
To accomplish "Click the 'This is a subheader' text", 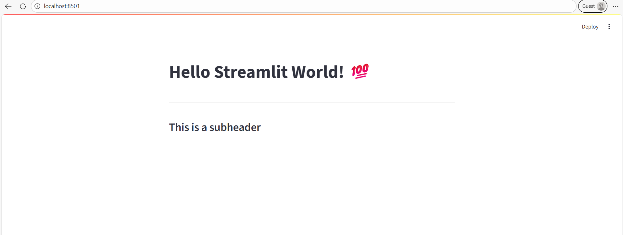I will point(214,127).
